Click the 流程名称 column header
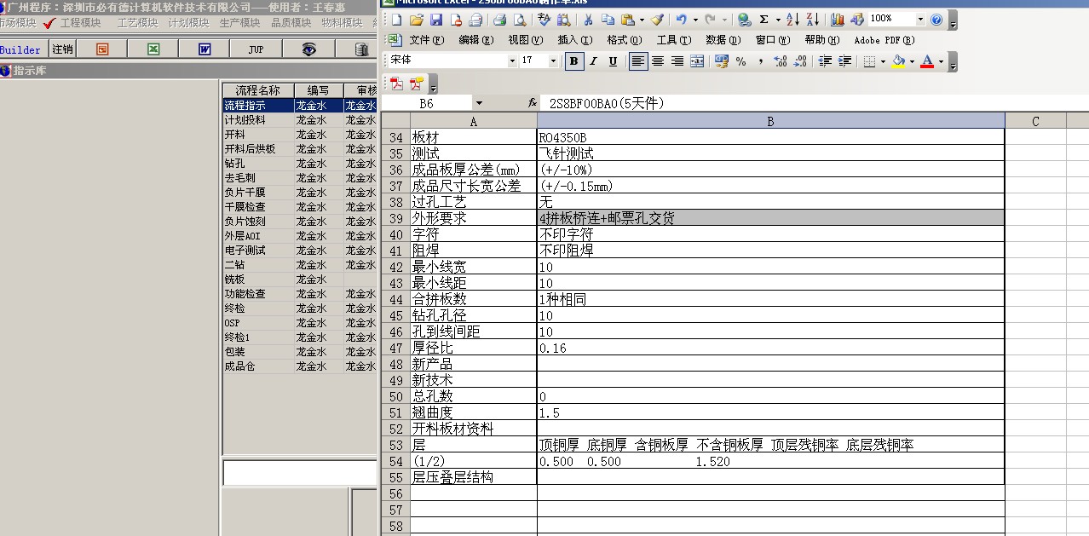Viewport: 1089px width, 536px height. click(258, 90)
